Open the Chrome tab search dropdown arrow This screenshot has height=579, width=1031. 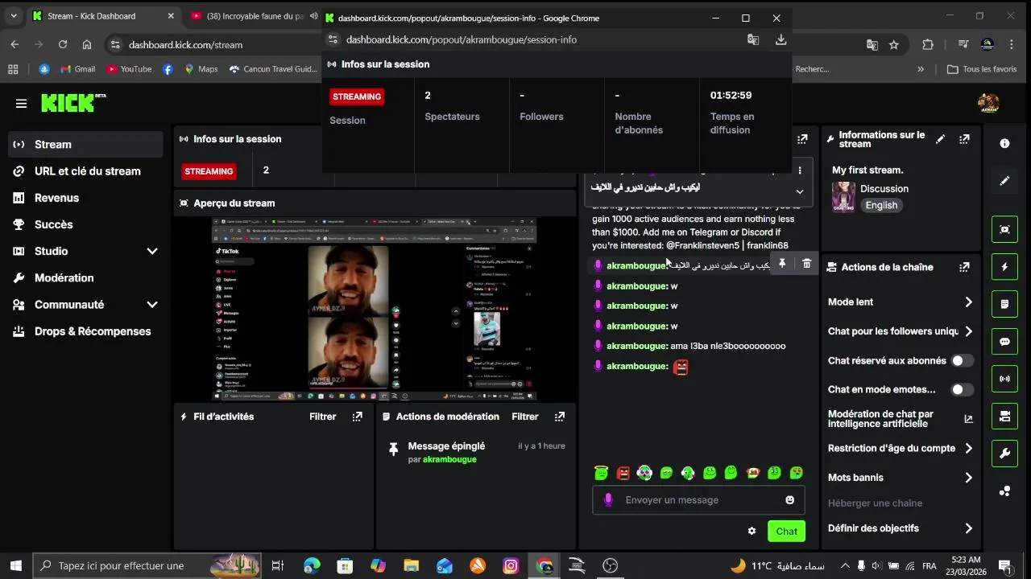(x=14, y=16)
